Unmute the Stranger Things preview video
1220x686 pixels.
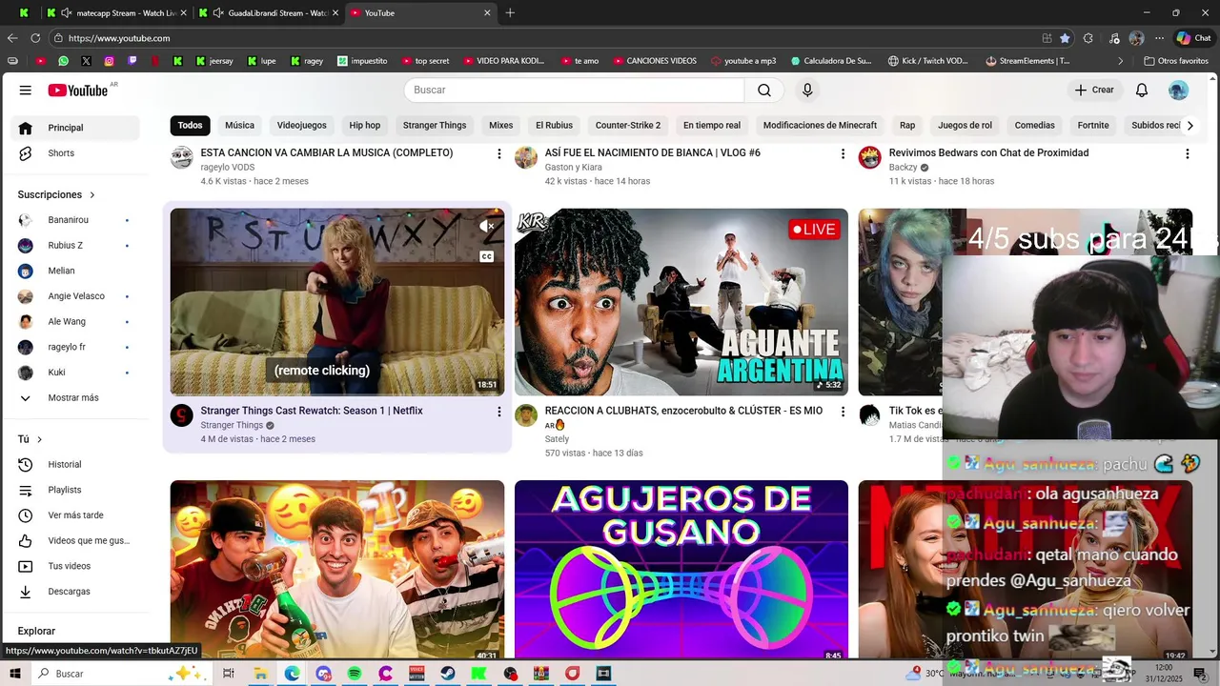tap(486, 227)
